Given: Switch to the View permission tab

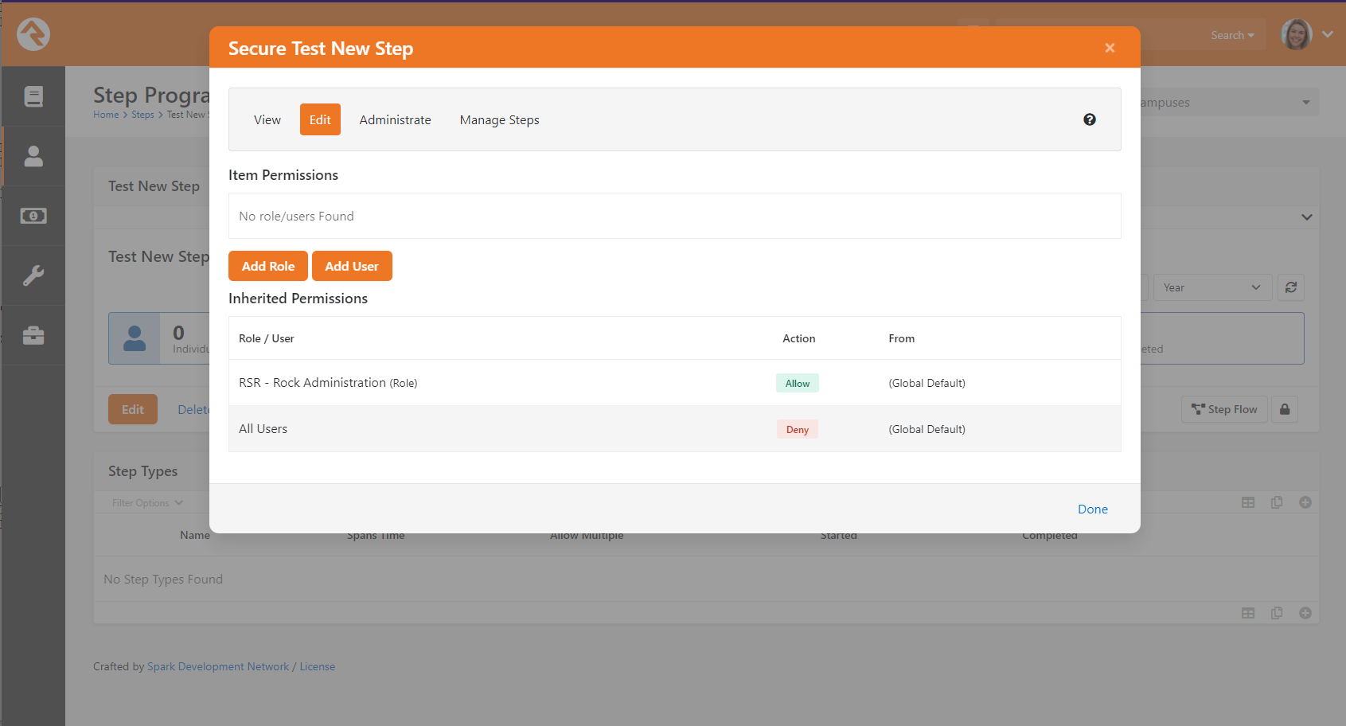Looking at the screenshot, I should [267, 119].
